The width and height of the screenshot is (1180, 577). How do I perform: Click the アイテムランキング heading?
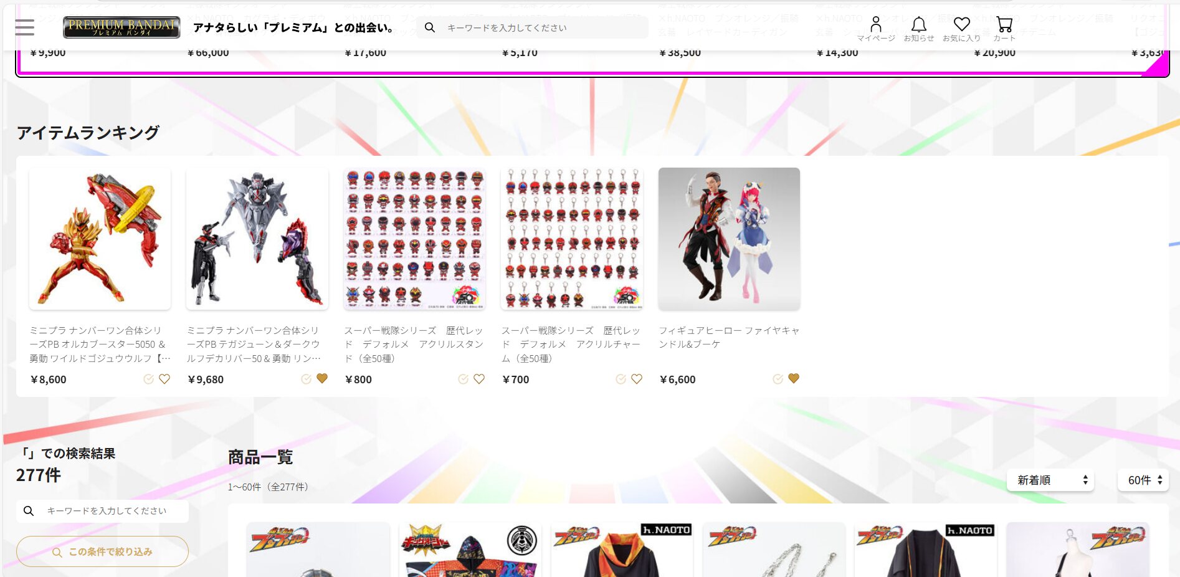coord(88,133)
